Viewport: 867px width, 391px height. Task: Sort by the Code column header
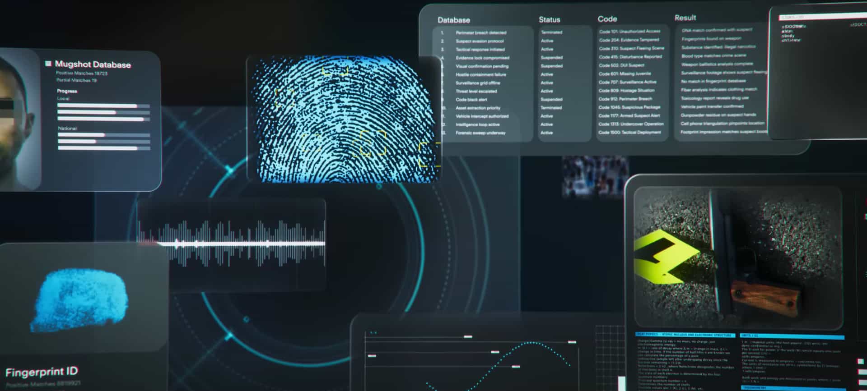click(607, 18)
